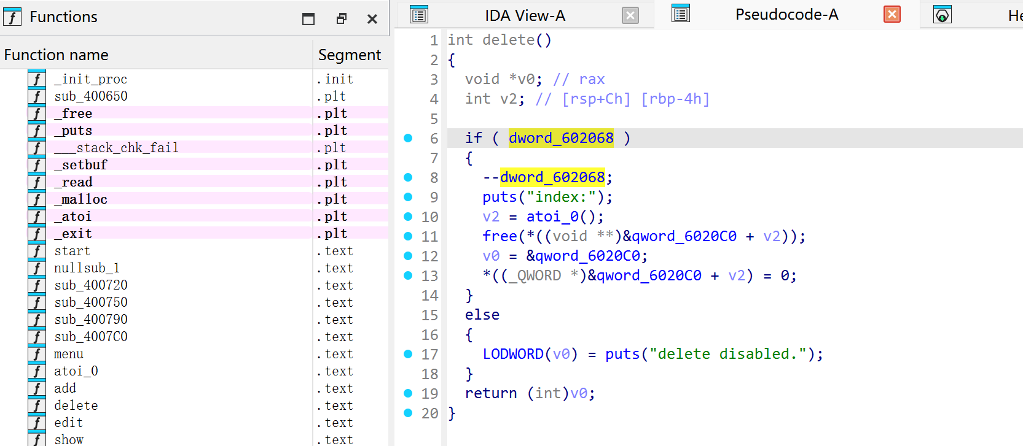Toggle breakpoint dot on line 8

[408, 177]
